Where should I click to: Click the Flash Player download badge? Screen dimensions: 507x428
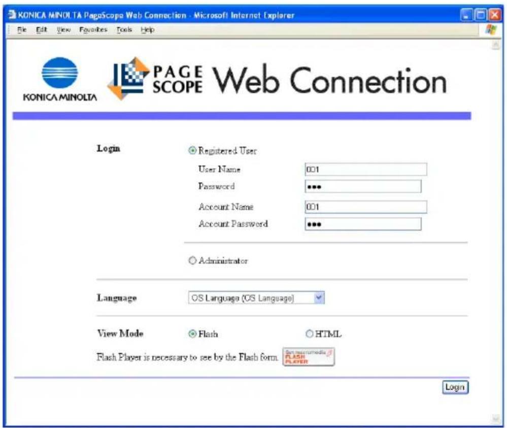(x=309, y=357)
